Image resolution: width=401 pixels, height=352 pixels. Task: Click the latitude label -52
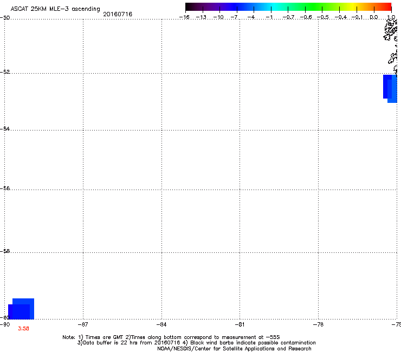pos(5,72)
